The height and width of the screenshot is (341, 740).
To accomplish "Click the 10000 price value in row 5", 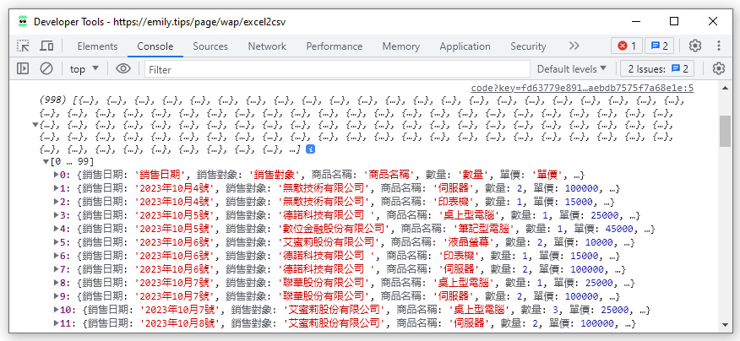I will point(600,242).
